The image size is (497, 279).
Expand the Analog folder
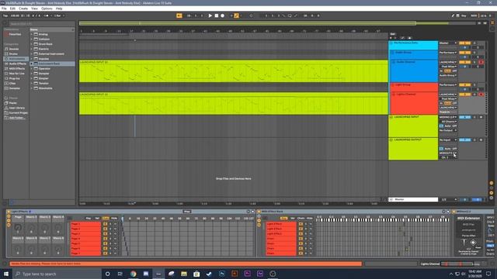pos(31,34)
